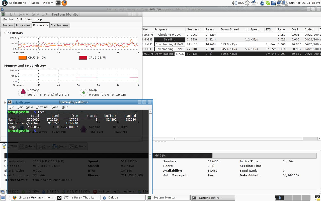321x201 pixels.
Task: Click Deluge connections status icon (120 (200))
Action: [x=3, y=191]
